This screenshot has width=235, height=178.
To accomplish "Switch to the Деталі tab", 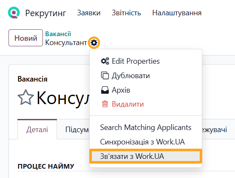I will pos(37,130).
